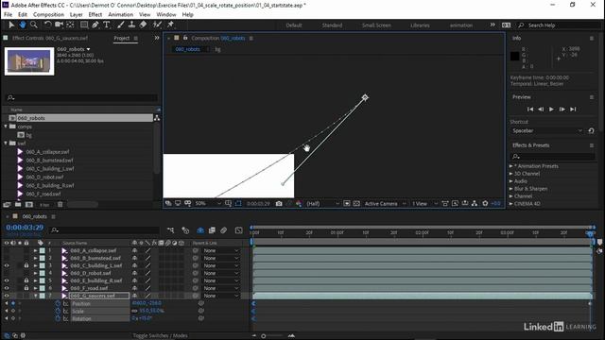
Task: Collapse layer 7 060_G_saucers.swf properties
Action: coord(35,296)
